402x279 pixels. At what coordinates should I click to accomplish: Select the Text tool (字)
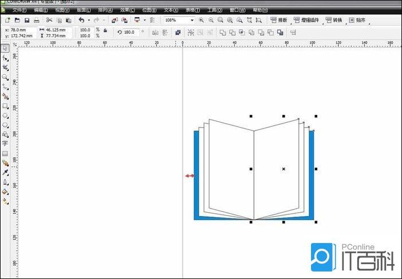pyautogui.click(x=5, y=144)
